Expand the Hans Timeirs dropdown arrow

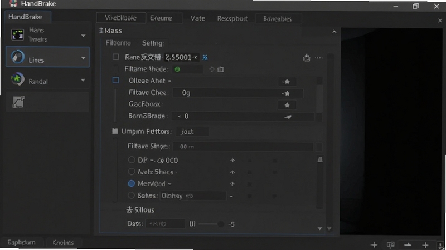(x=83, y=36)
